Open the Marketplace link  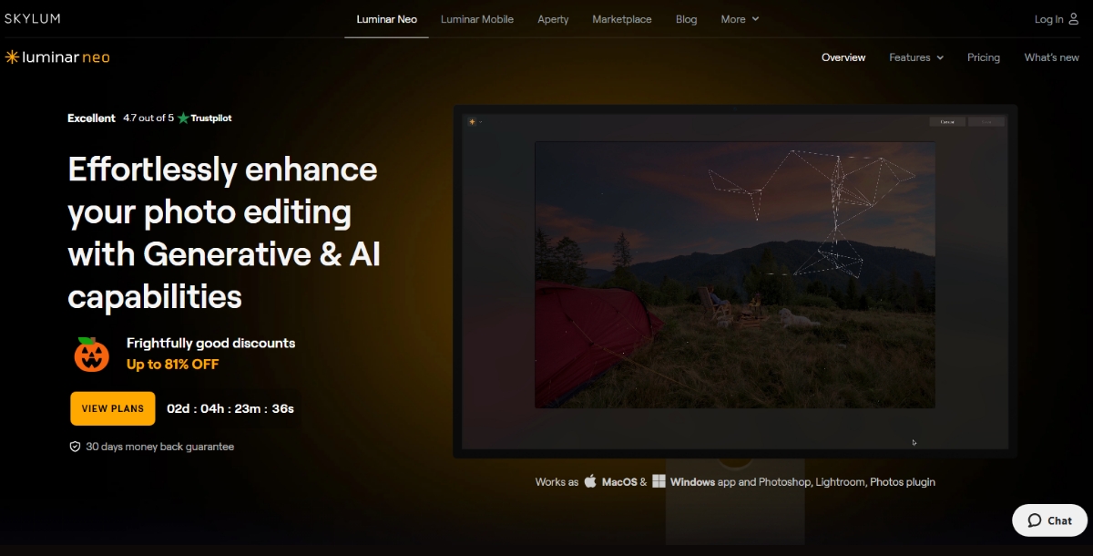(622, 19)
